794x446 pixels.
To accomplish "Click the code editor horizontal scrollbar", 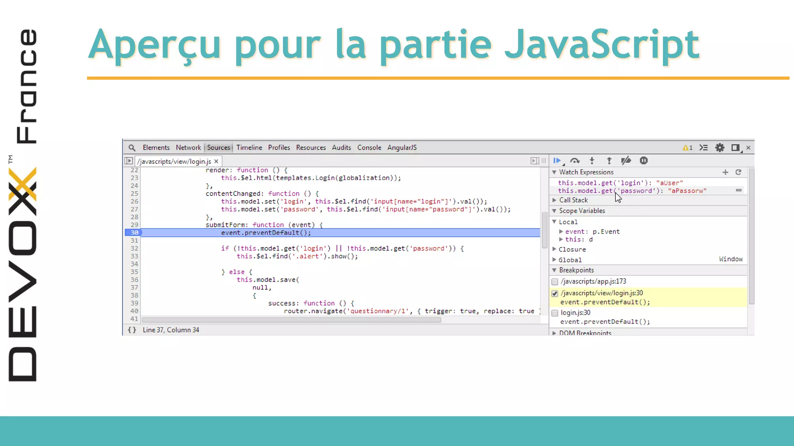I will [292, 320].
